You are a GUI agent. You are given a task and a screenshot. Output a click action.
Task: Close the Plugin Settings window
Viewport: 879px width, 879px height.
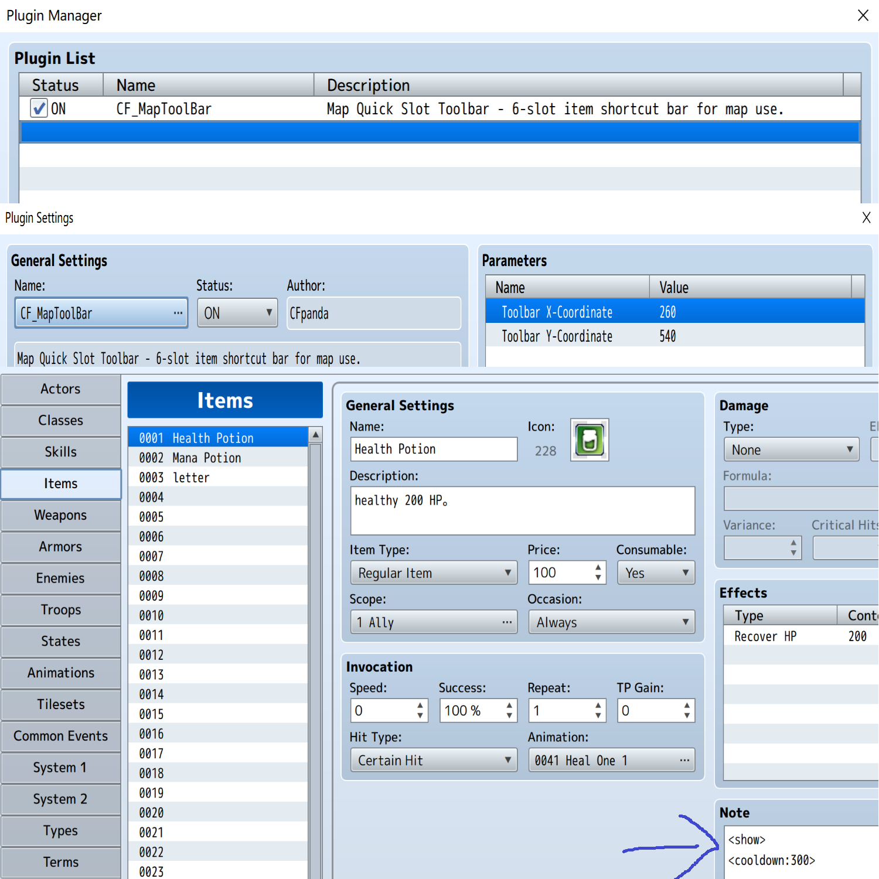coord(866,218)
